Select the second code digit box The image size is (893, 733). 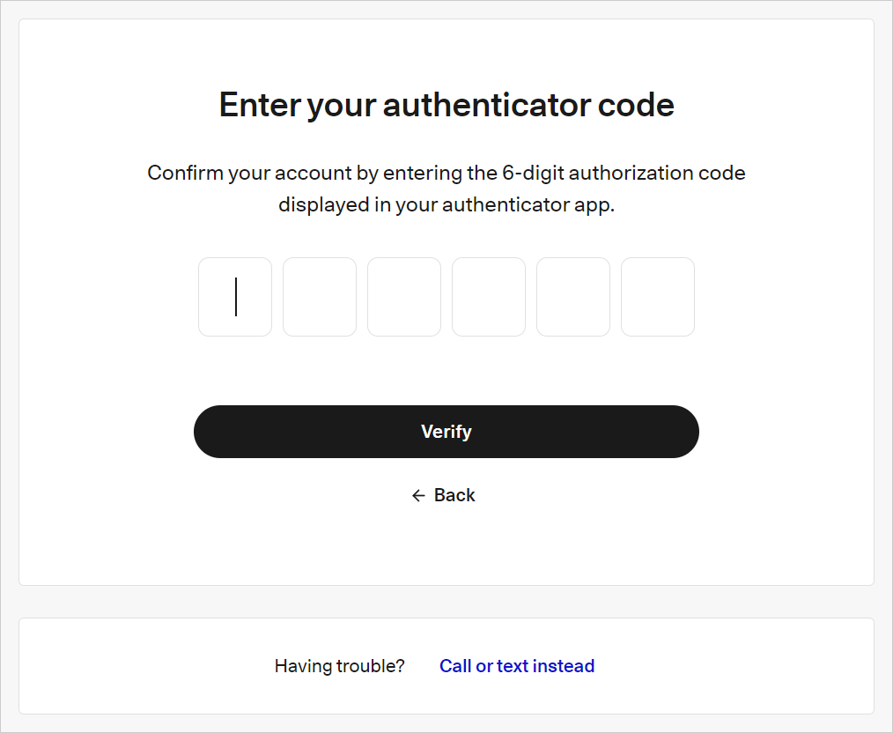pos(320,297)
